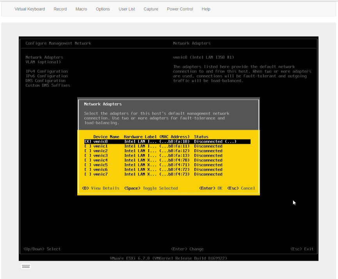Click the VMware ESXi 6.7.0 version text
This screenshot has width=338, height=279.
coord(168,258)
